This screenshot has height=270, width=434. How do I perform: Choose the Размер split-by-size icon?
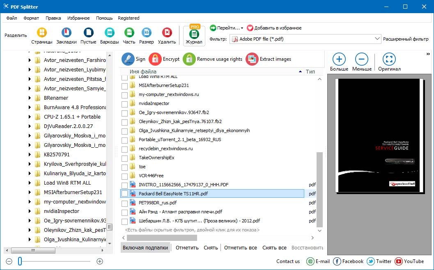tap(147, 33)
